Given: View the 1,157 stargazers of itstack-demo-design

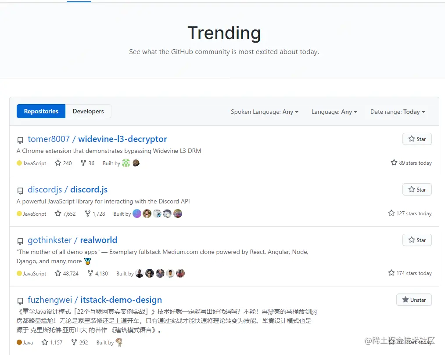Looking at the screenshot, I should pos(52,343).
